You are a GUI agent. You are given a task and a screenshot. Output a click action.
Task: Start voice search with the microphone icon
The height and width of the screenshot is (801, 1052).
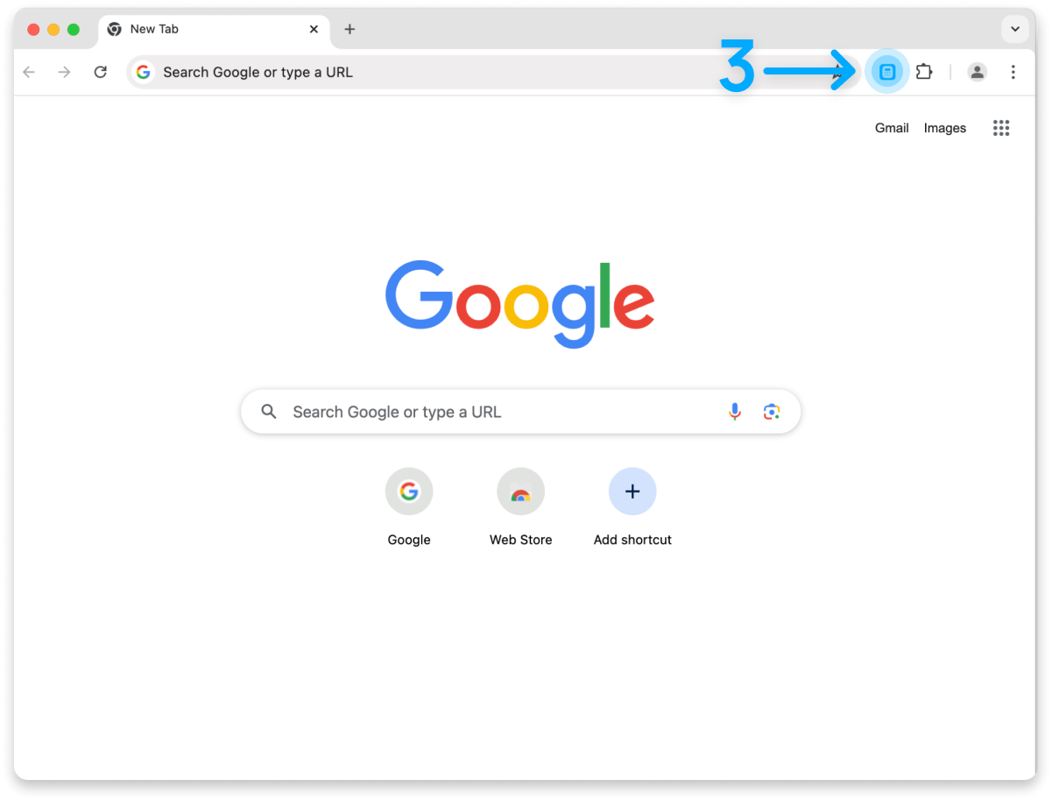[735, 412]
